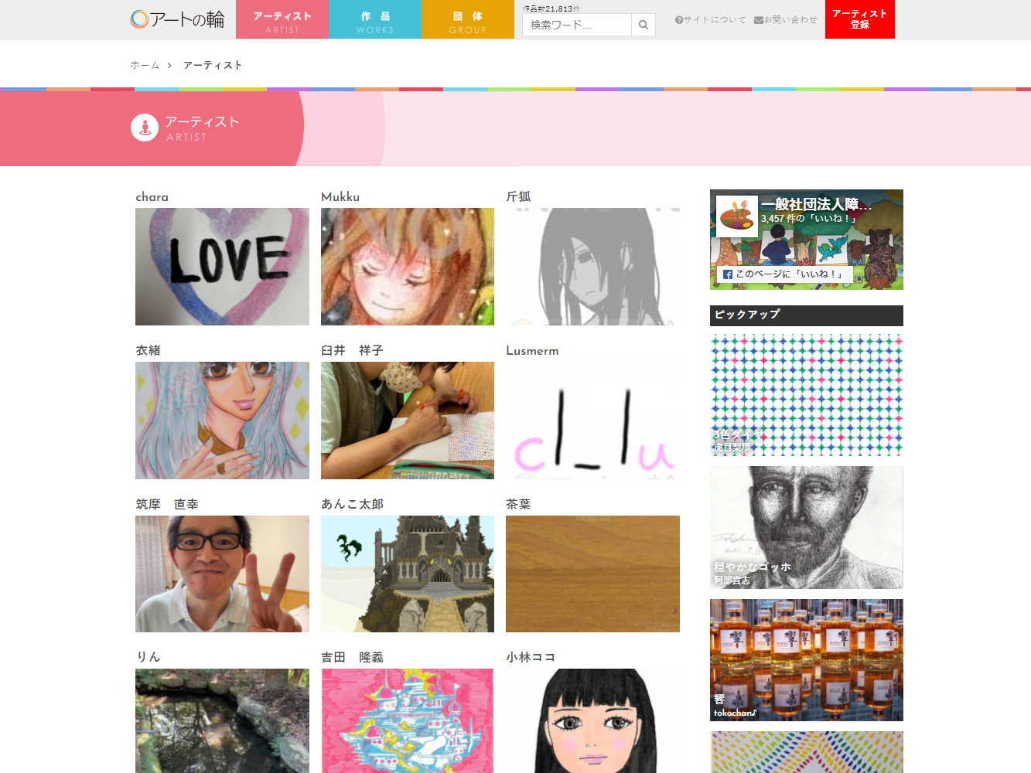Open 茶葉's brown texture thumbnail

(592, 574)
